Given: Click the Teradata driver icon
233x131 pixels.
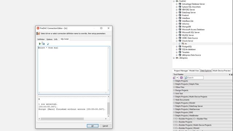Looking at the screenshot, I should [x=180, y=52].
